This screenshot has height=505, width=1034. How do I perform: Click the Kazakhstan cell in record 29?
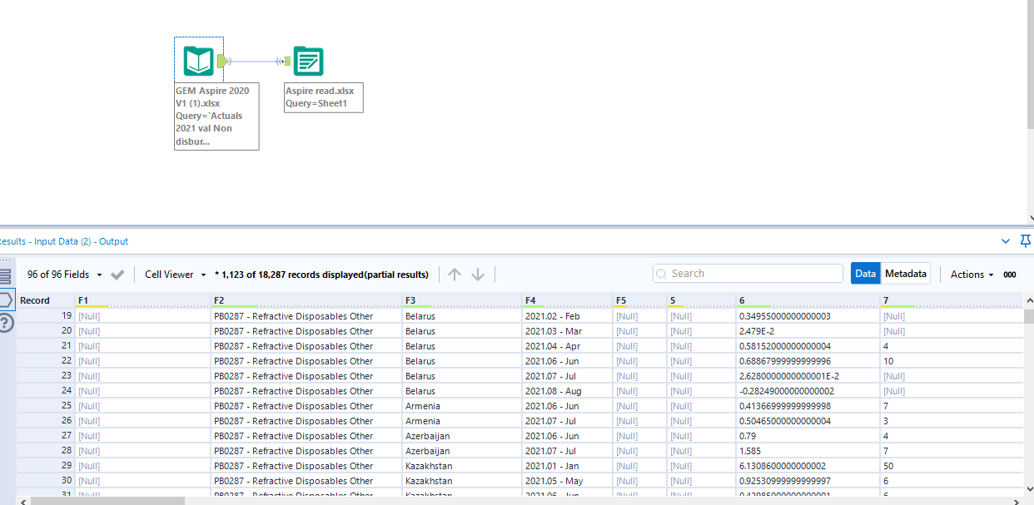coord(461,466)
